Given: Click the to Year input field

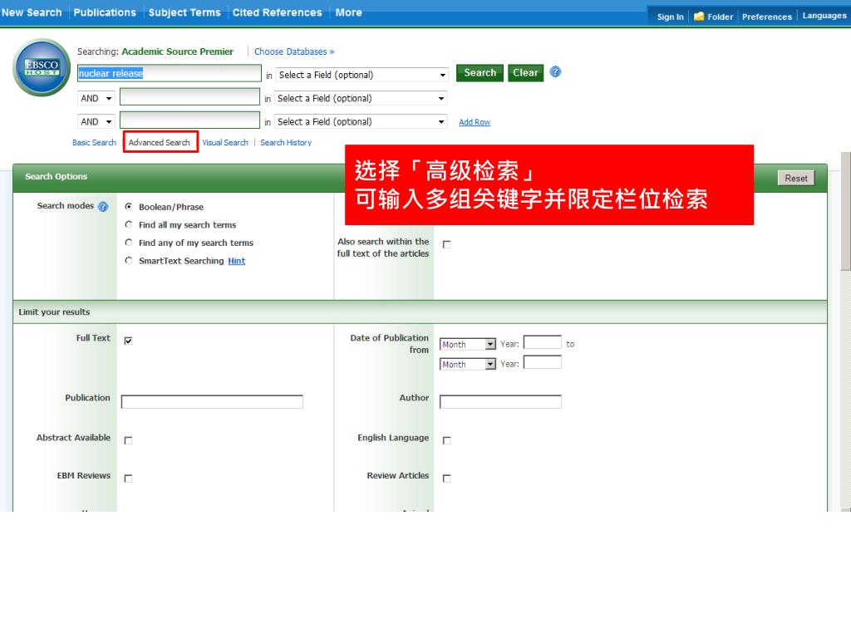Looking at the screenshot, I should click(542, 362).
